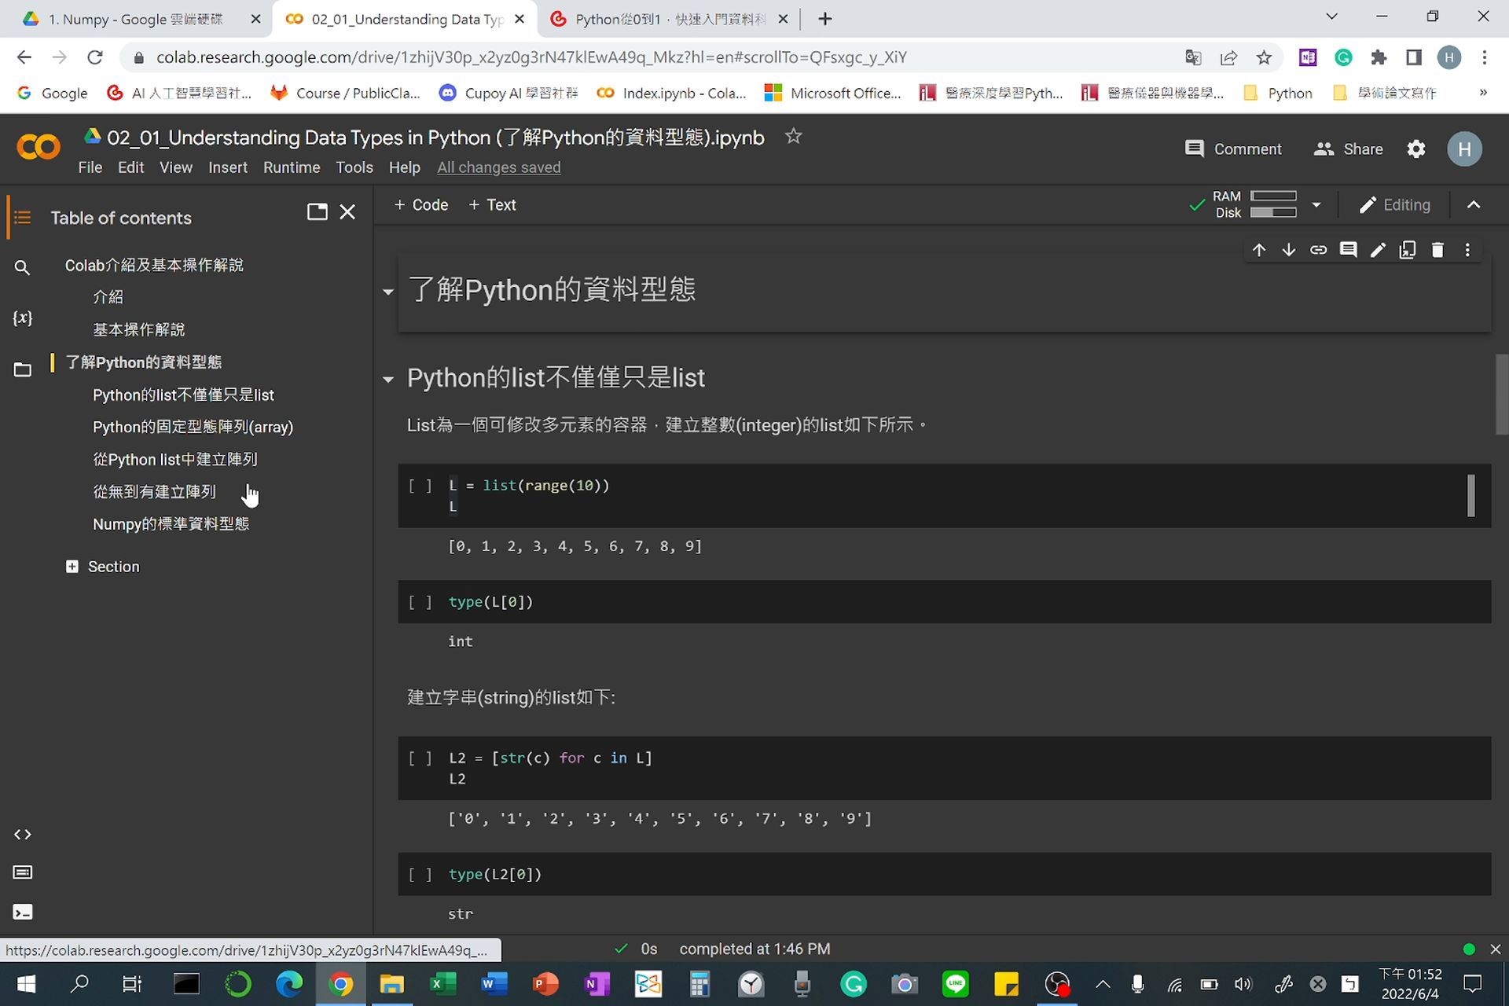This screenshot has height=1006, width=1509.
Task: Open the Code snippets panel
Action: 22,835
